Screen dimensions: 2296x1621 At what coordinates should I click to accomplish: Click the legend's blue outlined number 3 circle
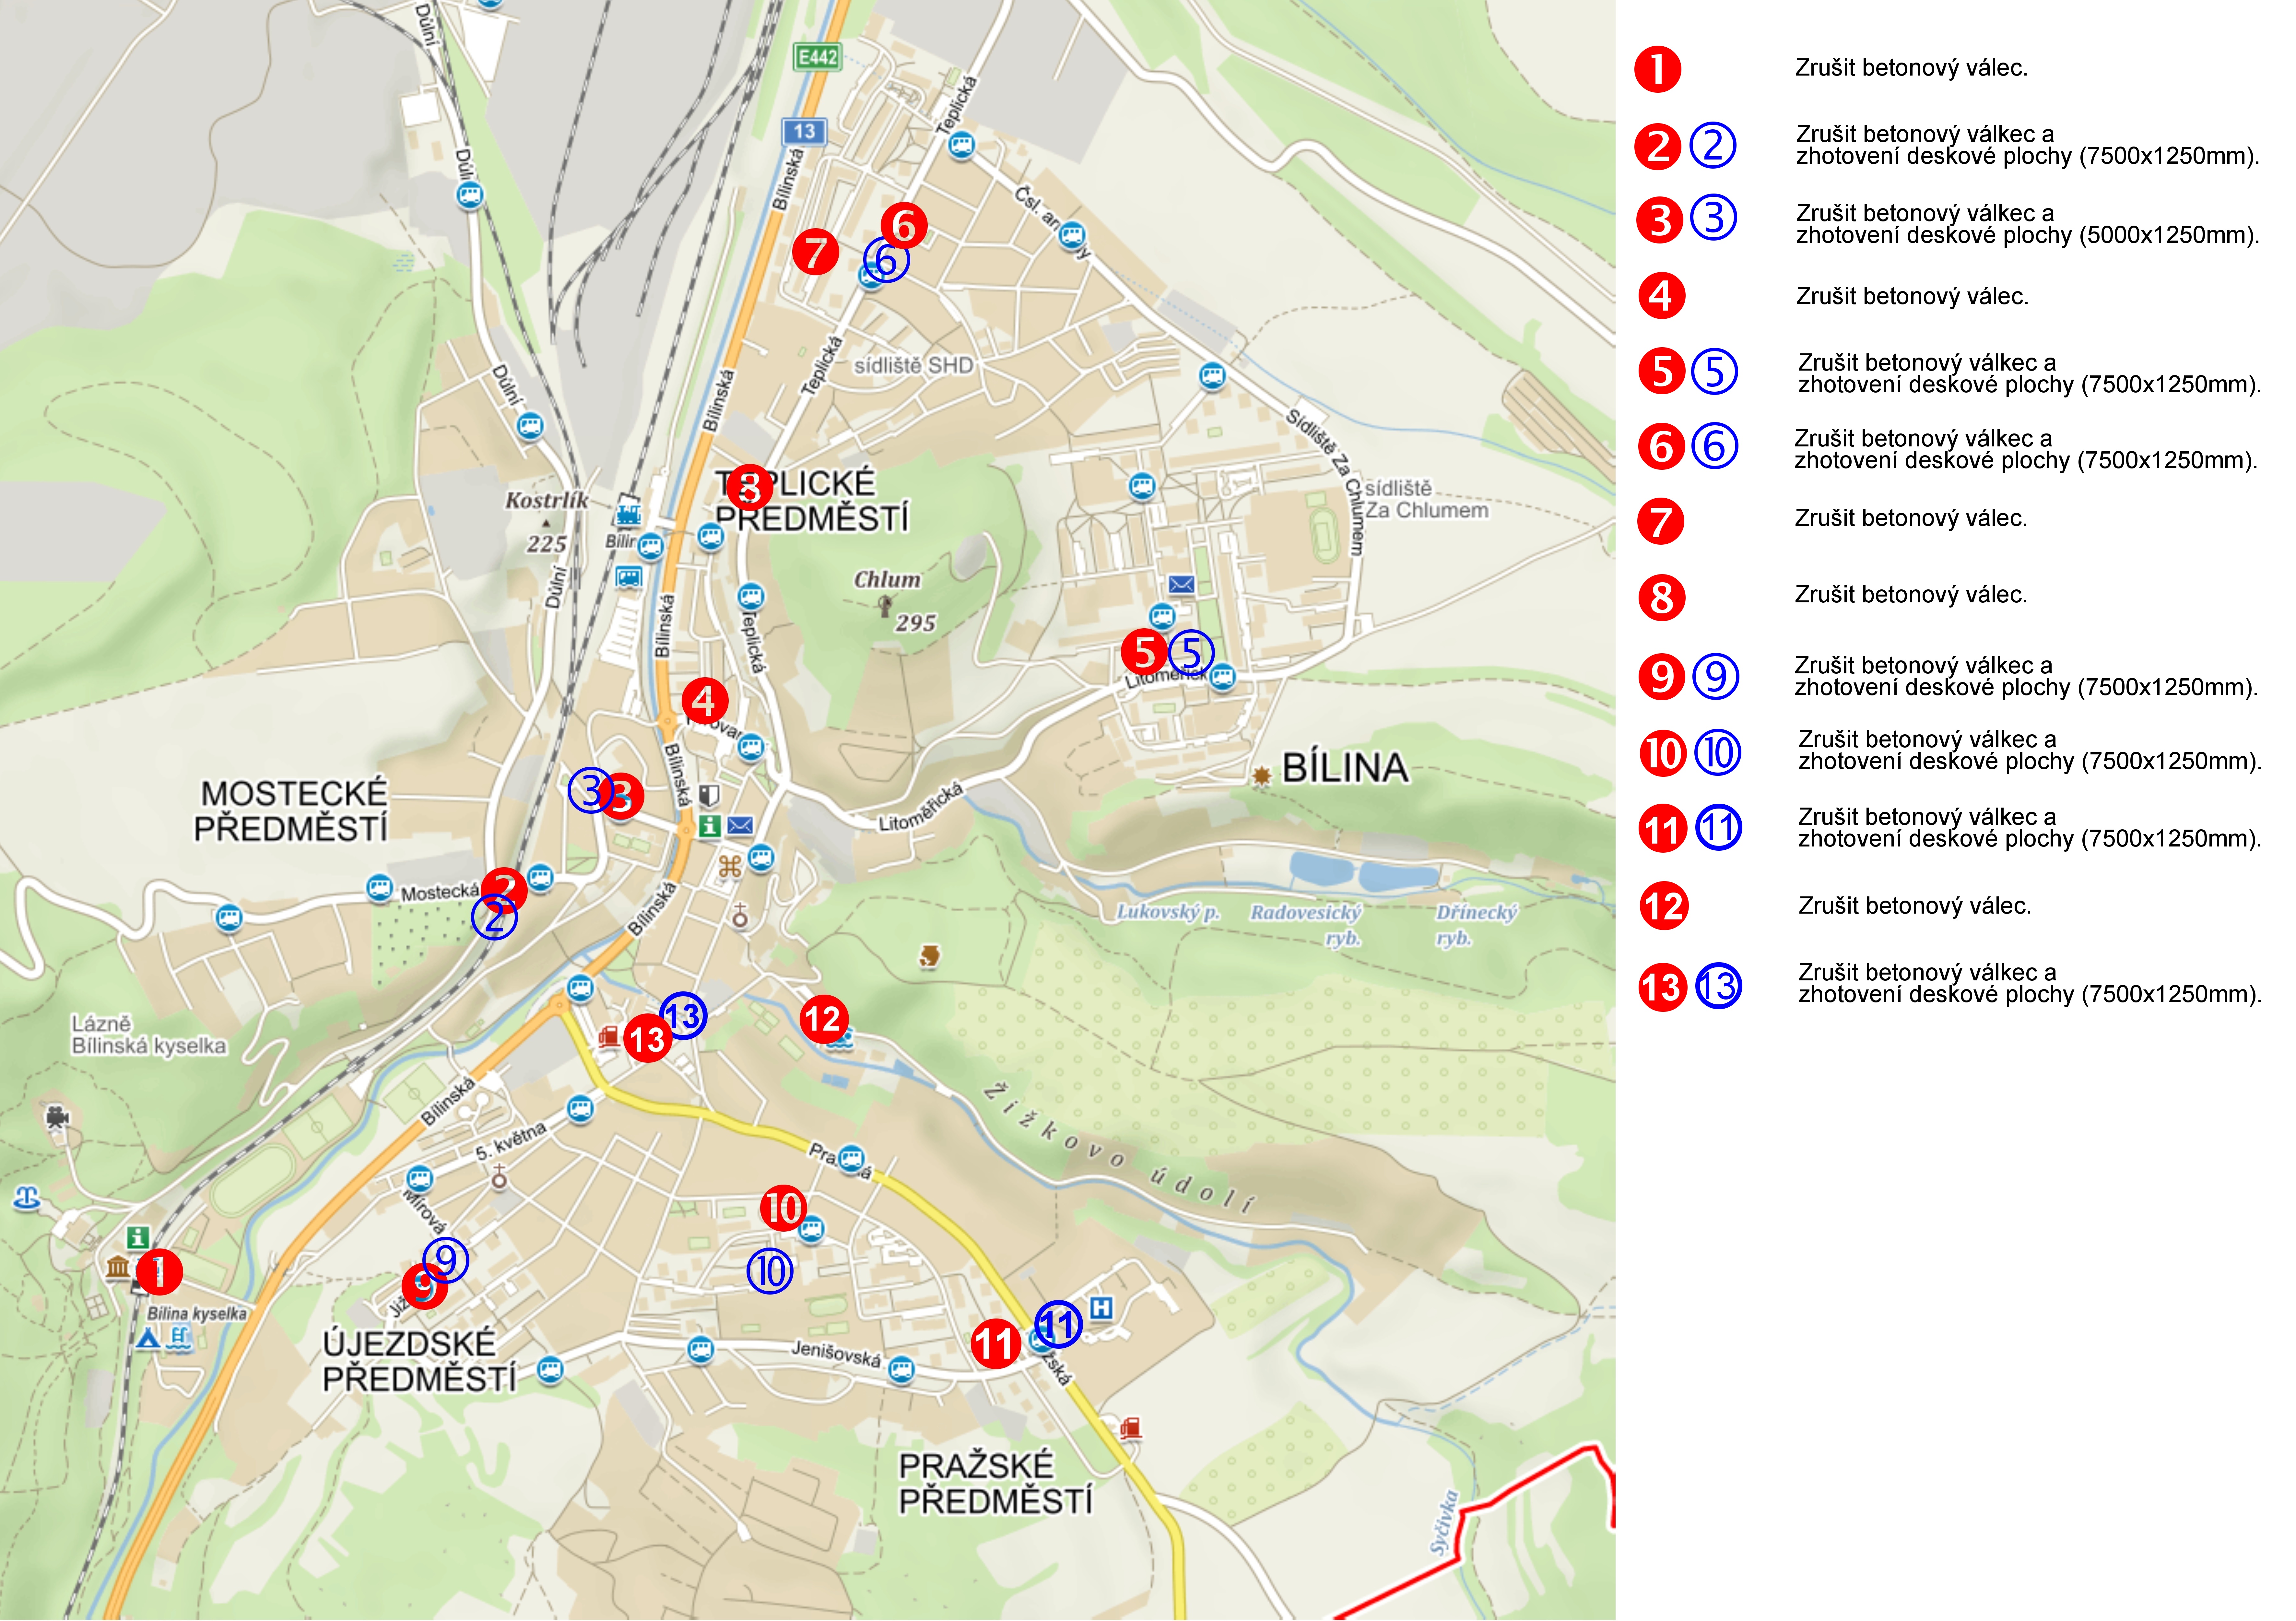coord(1714,217)
